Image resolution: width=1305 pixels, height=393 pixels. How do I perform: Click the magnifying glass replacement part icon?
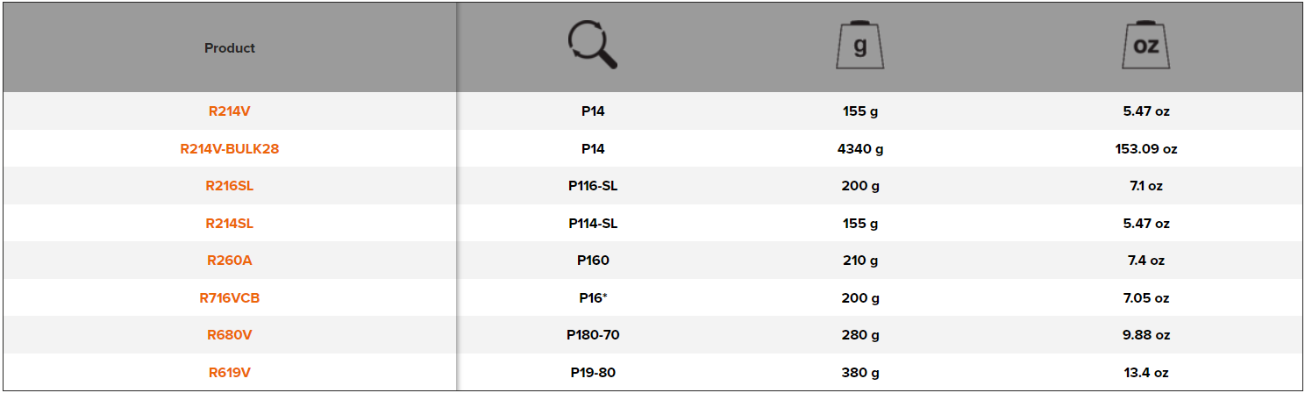pos(593,46)
